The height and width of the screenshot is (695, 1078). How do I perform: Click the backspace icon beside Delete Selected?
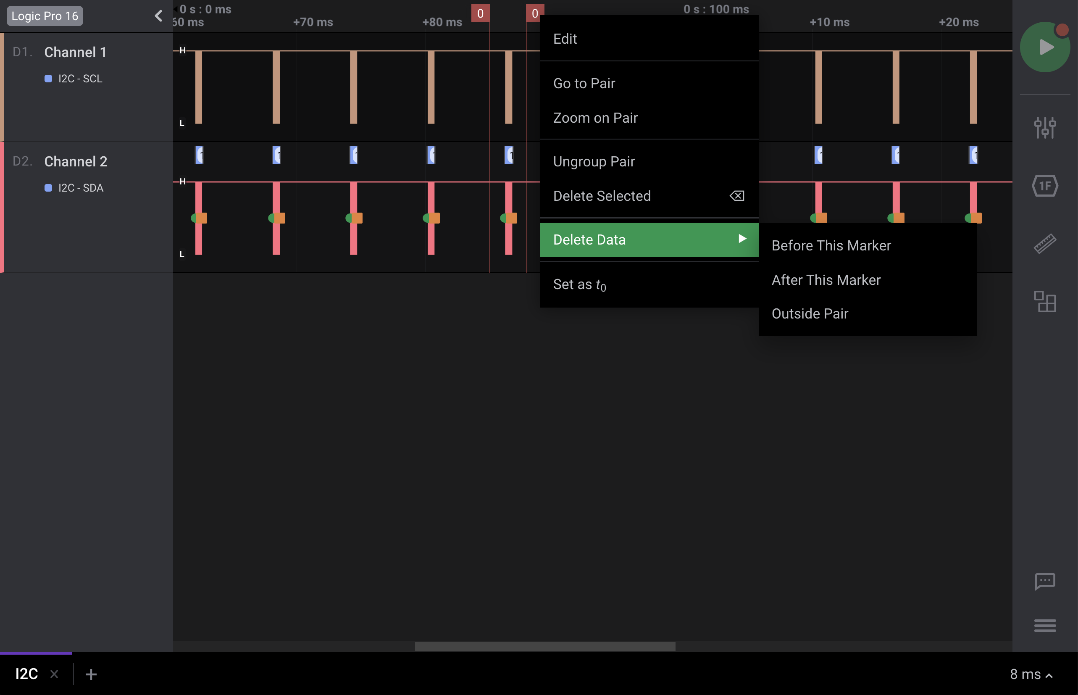tap(737, 196)
